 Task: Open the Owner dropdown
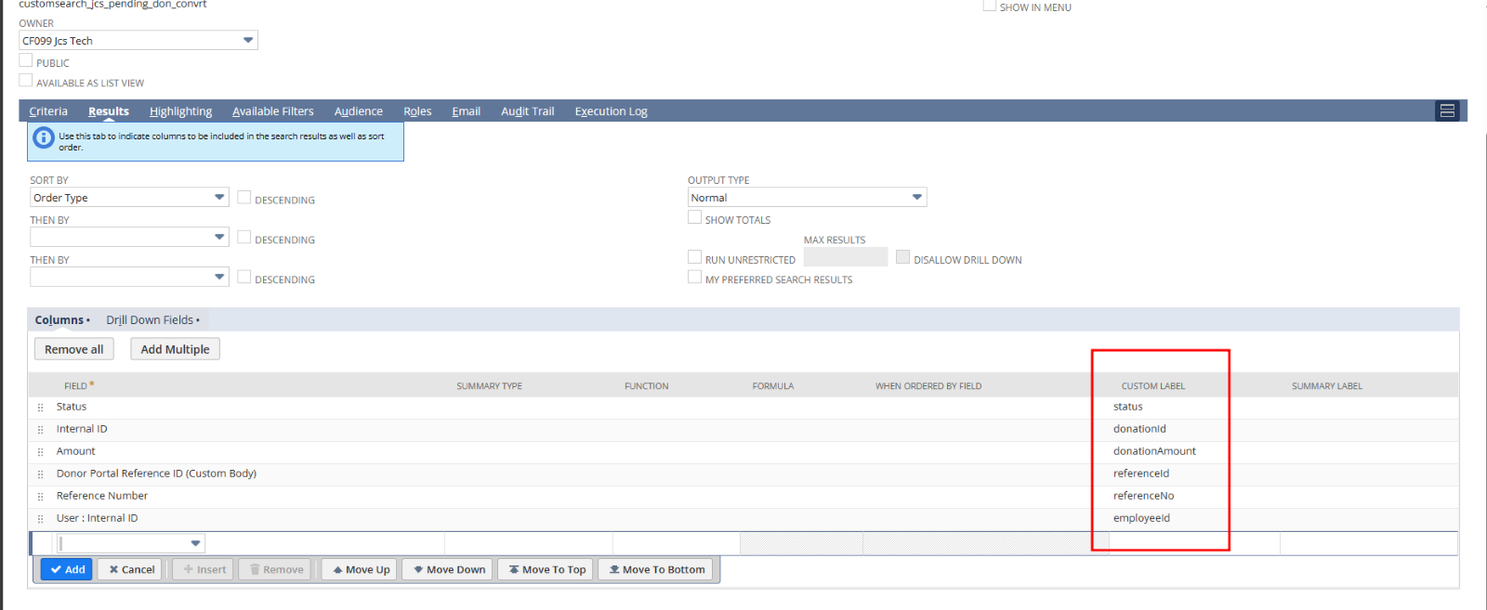(247, 41)
